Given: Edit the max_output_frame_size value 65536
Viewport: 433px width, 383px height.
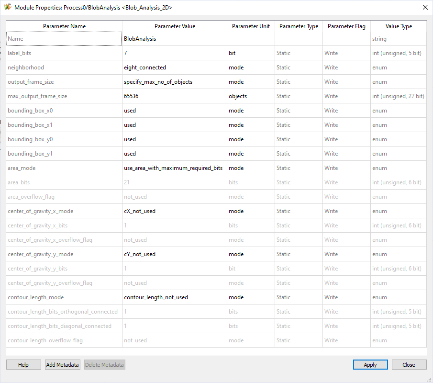Looking at the screenshot, I should (x=174, y=96).
